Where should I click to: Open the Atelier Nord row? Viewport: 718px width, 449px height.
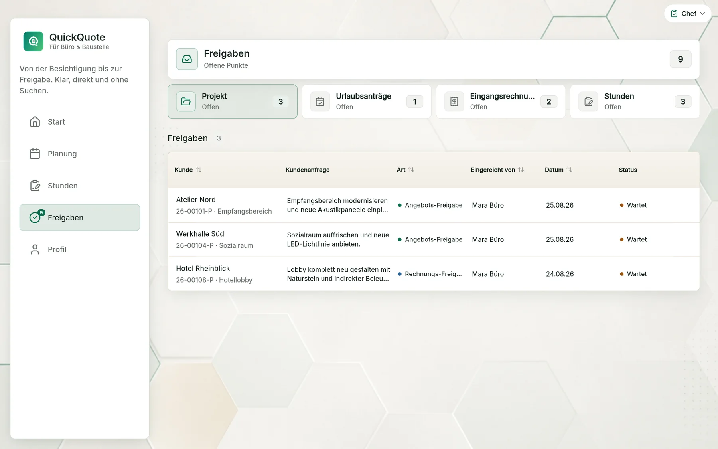coord(434,205)
